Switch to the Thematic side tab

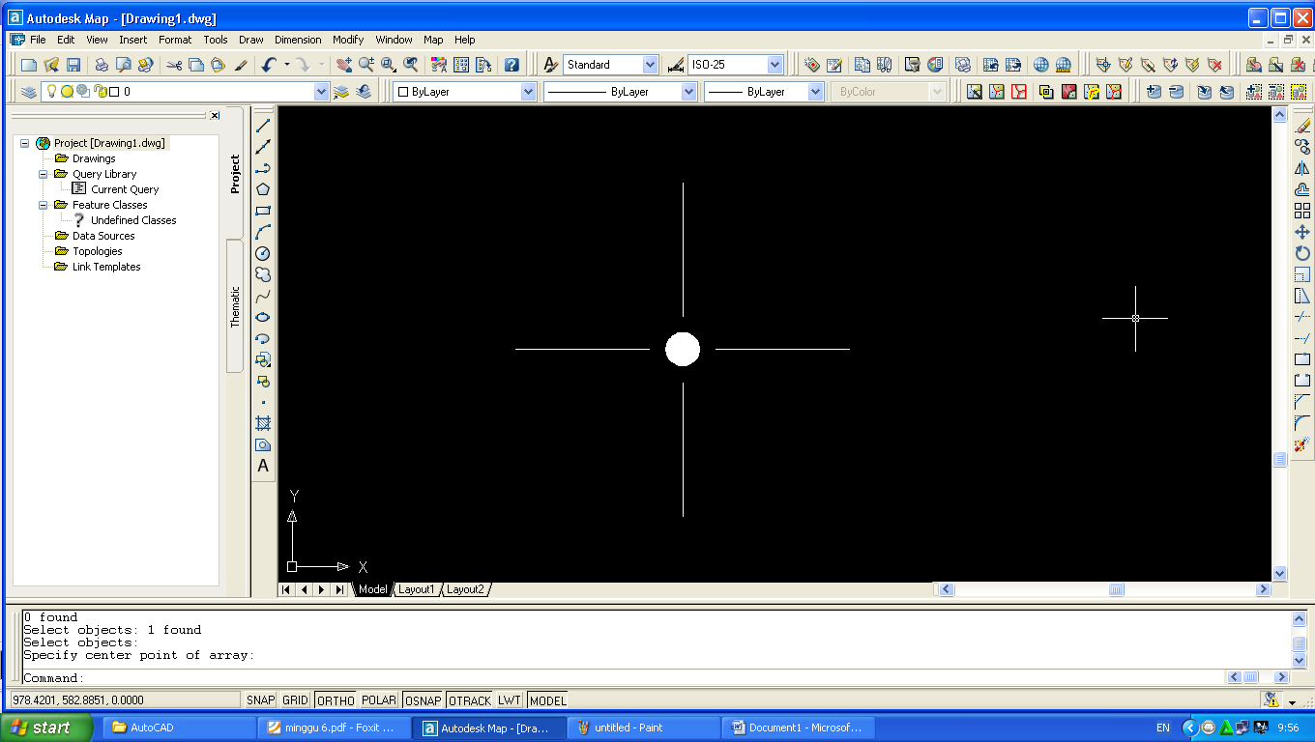pyautogui.click(x=235, y=307)
